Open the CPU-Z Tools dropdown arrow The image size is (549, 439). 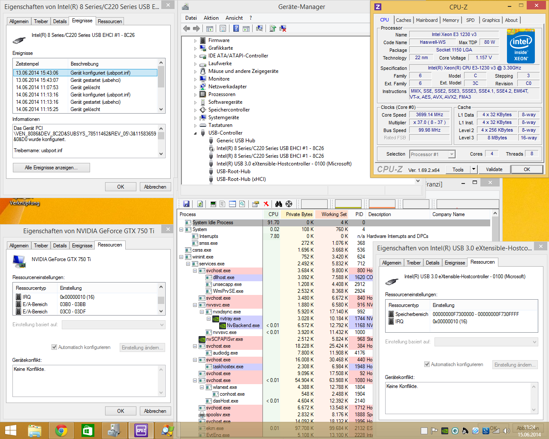click(x=474, y=169)
